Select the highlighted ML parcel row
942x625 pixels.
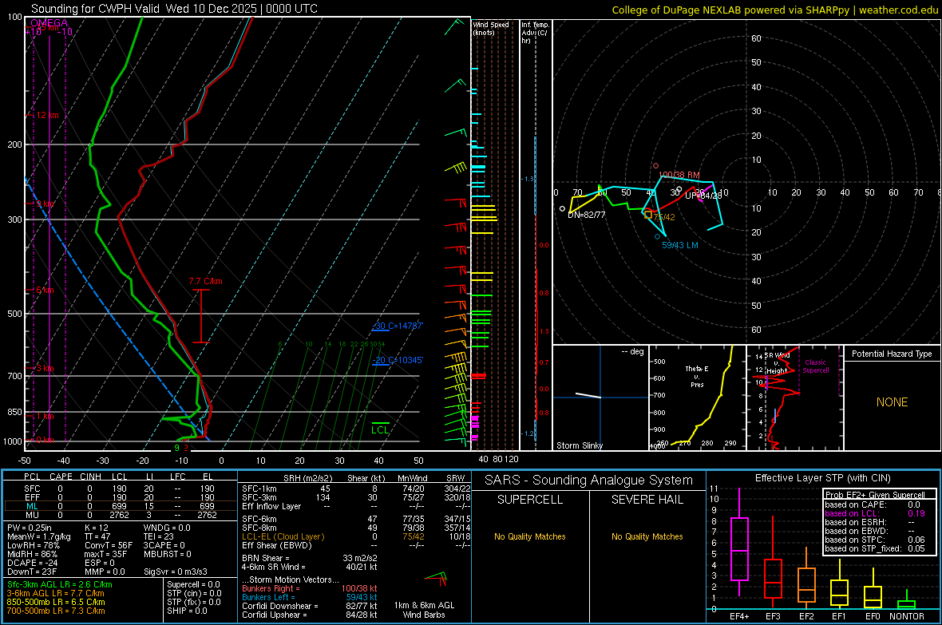pyautogui.click(x=121, y=506)
